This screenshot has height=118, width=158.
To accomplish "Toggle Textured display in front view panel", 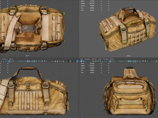I will click(34, 61).
